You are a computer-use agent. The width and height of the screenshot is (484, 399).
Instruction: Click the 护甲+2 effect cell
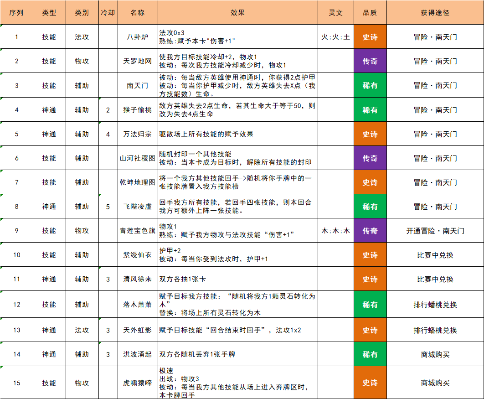[x=238, y=255]
